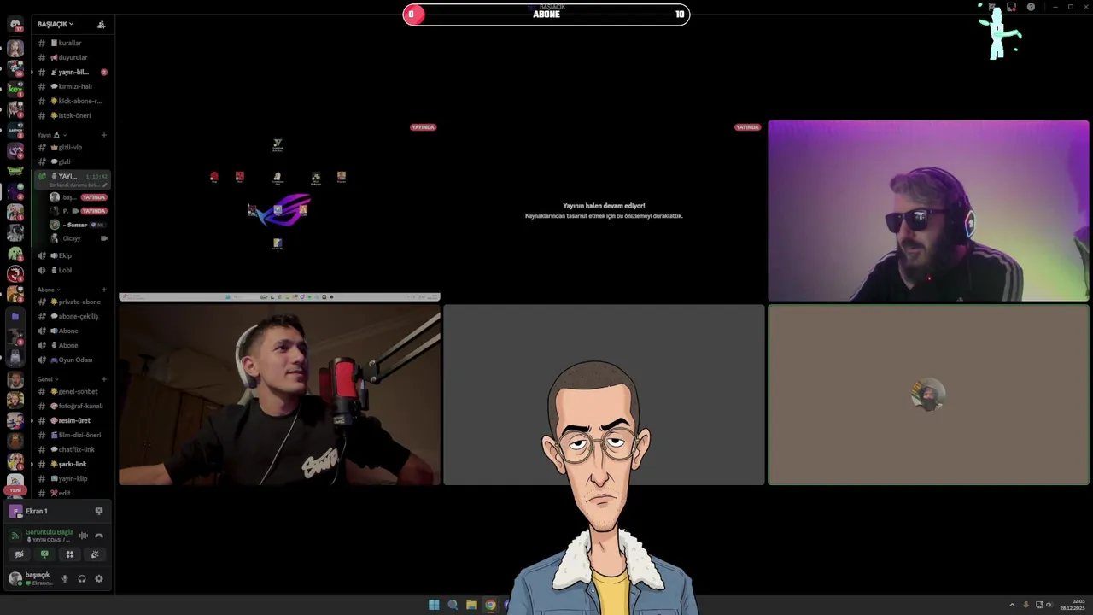Viewport: 1093px width, 615px height.
Task: Open taskbar clock showing 02:03
Action: pos(1074,605)
